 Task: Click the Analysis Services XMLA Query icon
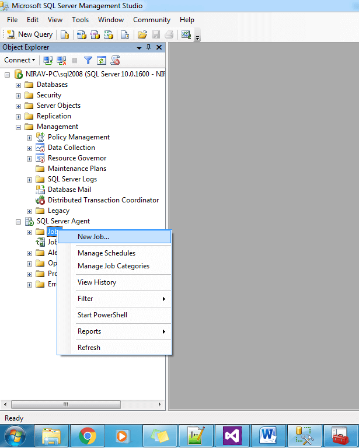tap(109, 34)
